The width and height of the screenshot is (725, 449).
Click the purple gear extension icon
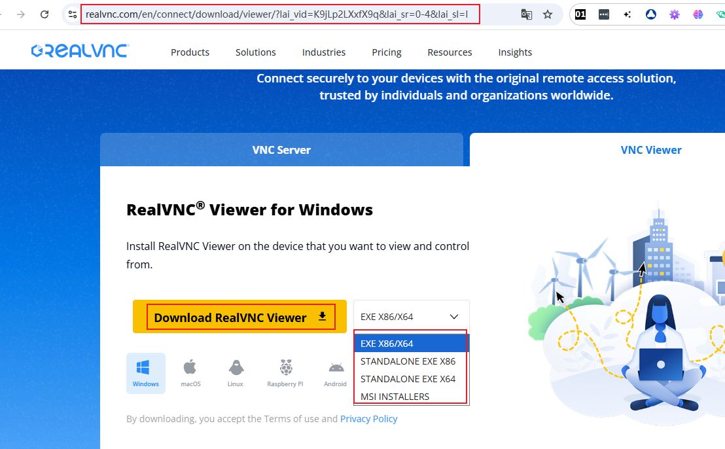675,14
